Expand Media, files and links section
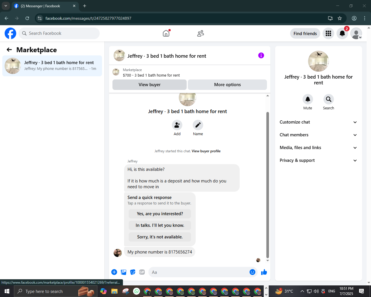This screenshot has width=371, height=297. tap(318, 148)
